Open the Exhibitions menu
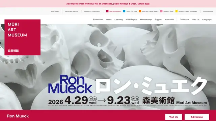This screenshot has height=121, width=216. 98,19
